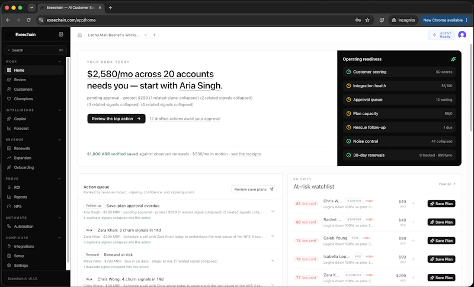The height and width of the screenshot is (287, 474).
Task: Click the Plan capacity status icon
Action: coord(348,114)
